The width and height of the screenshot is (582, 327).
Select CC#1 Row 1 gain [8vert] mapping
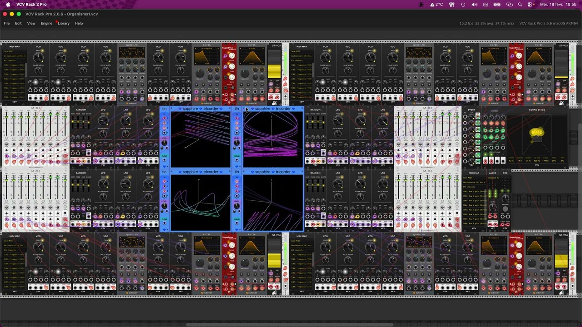[x=474, y=192]
